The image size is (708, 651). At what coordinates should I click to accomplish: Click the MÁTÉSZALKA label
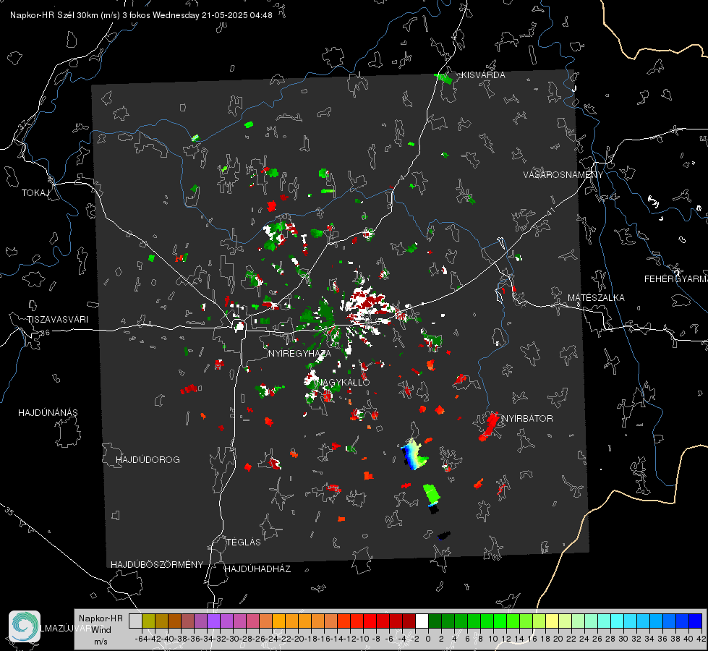point(596,297)
